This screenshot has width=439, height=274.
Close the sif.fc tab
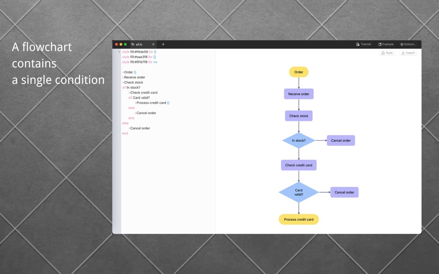point(153,44)
